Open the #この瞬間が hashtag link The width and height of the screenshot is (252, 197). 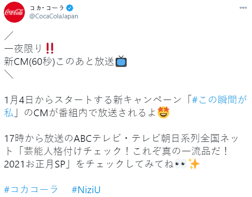click(219, 100)
